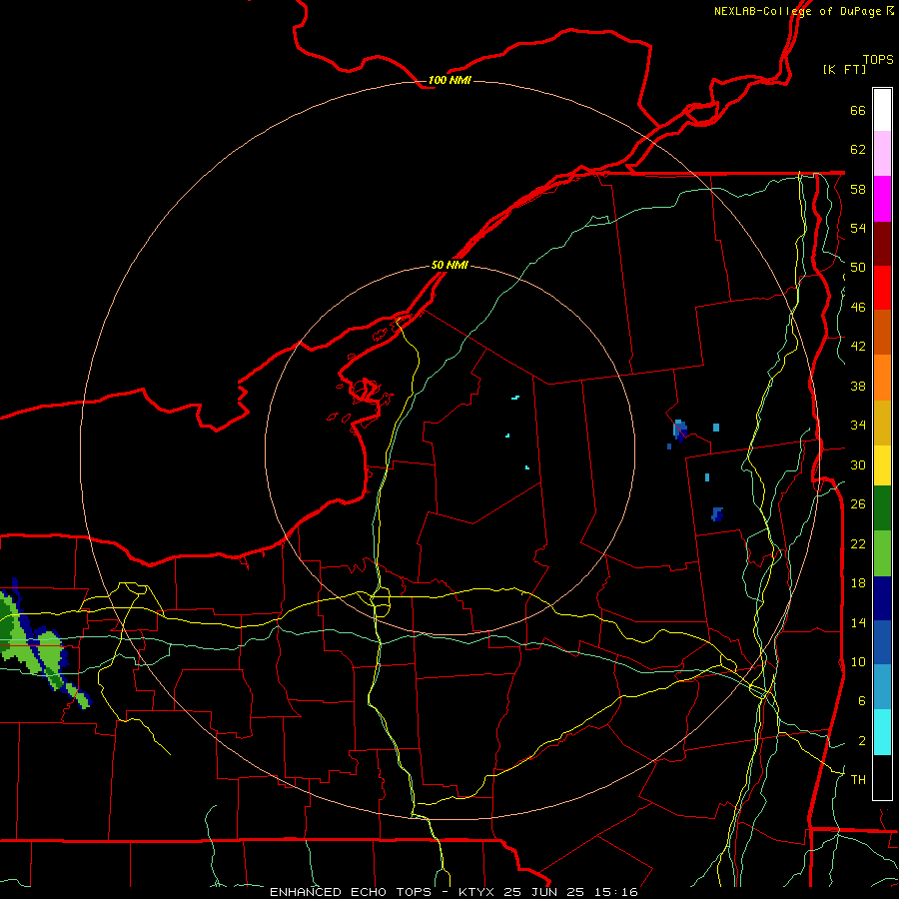This screenshot has width=899, height=899.
Task: Click the dark green legend swatch
Action: tap(882, 508)
